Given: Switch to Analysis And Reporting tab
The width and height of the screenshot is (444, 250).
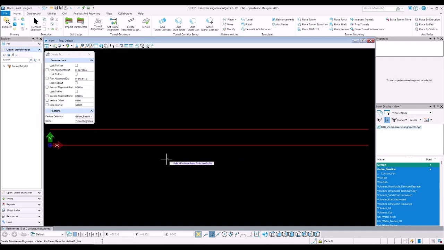Looking at the screenshot, I should [x=87, y=14].
